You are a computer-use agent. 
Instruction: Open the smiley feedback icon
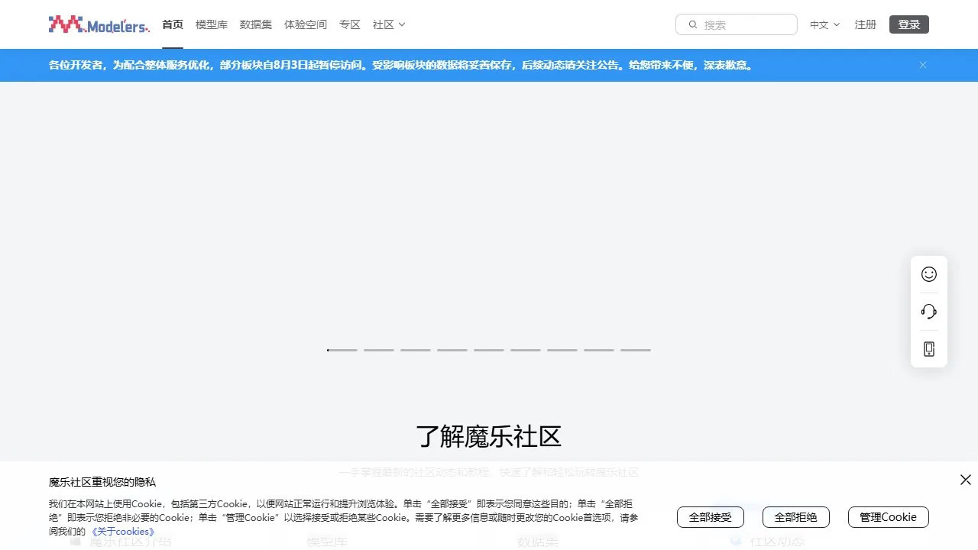929,274
